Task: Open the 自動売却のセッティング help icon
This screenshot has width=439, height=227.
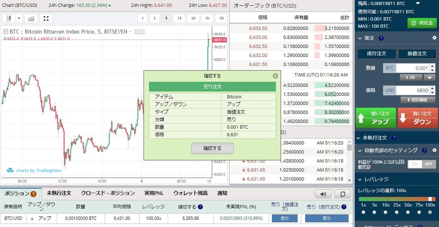Action: coord(424,150)
